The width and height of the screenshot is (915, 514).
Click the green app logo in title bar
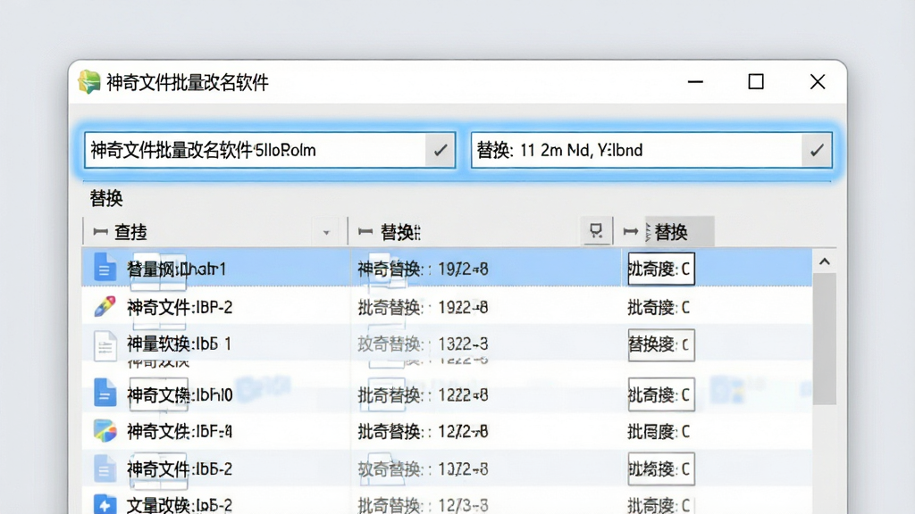click(x=89, y=81)
